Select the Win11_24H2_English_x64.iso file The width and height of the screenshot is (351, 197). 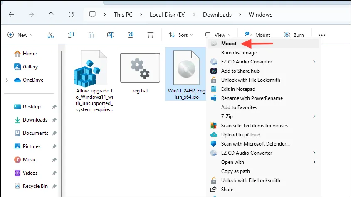pos(186,74)
